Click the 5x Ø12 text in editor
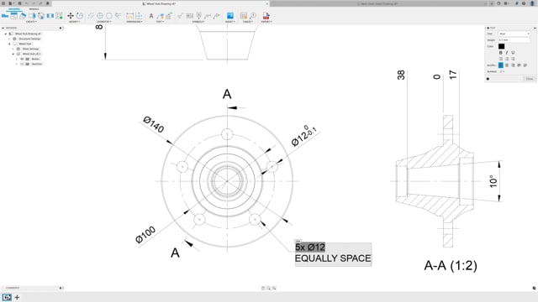The height and width of the screenshot is (302, 538). (310, 247)
